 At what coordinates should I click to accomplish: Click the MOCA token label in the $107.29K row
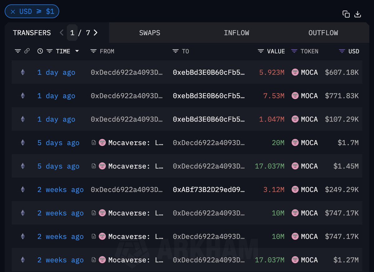pos(309,119)
